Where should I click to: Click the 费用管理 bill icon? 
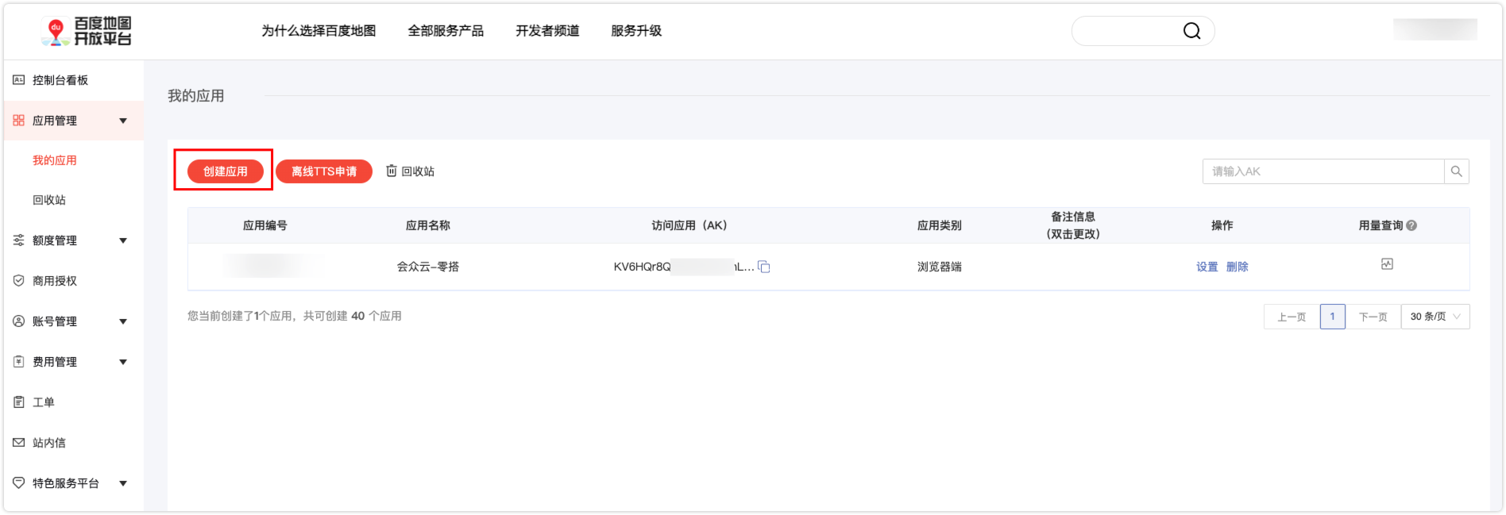[x=18, y=362]
